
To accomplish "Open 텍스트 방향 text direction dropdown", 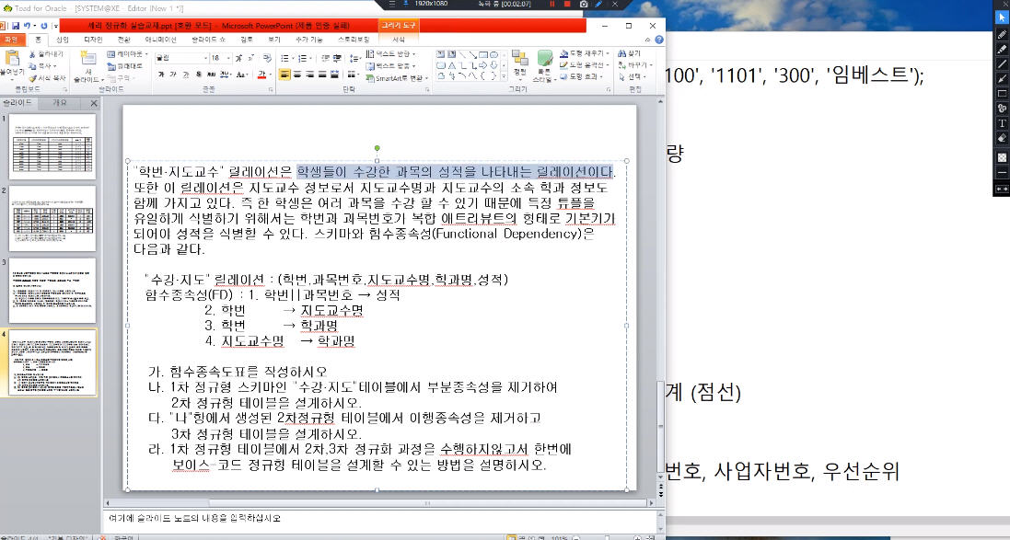I will click(x=392, y=54).
